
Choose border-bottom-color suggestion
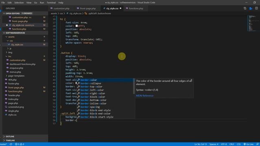105,100
